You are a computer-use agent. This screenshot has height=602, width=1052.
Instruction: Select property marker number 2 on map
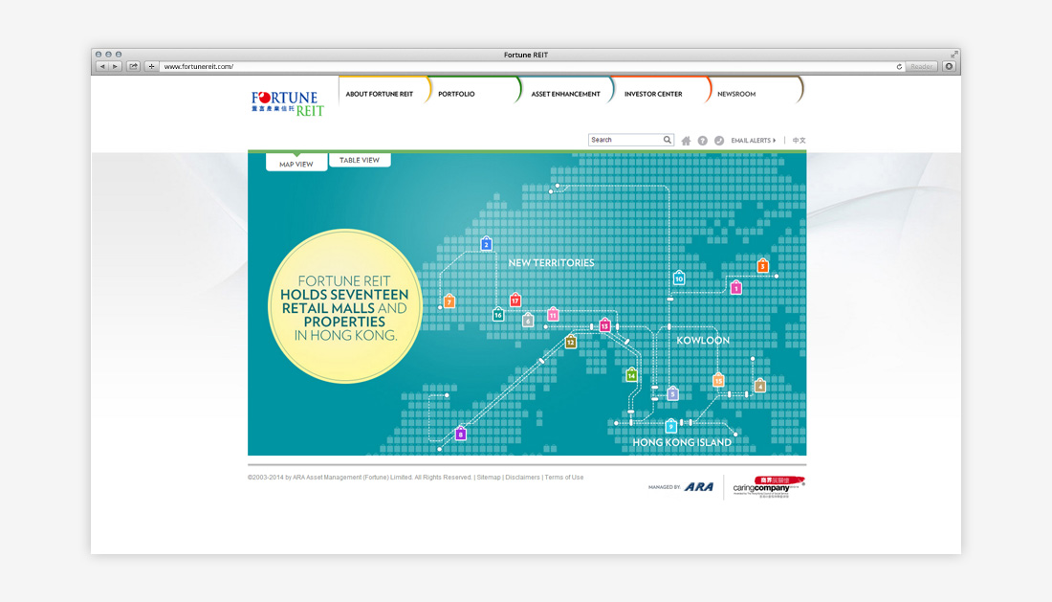pos(486,244)
